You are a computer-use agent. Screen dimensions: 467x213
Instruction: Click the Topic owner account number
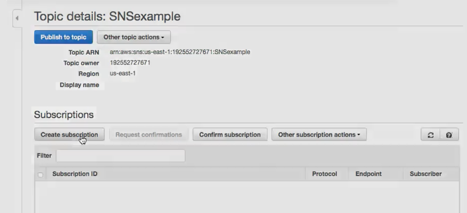pyautogui.click(x=130, y=63)
